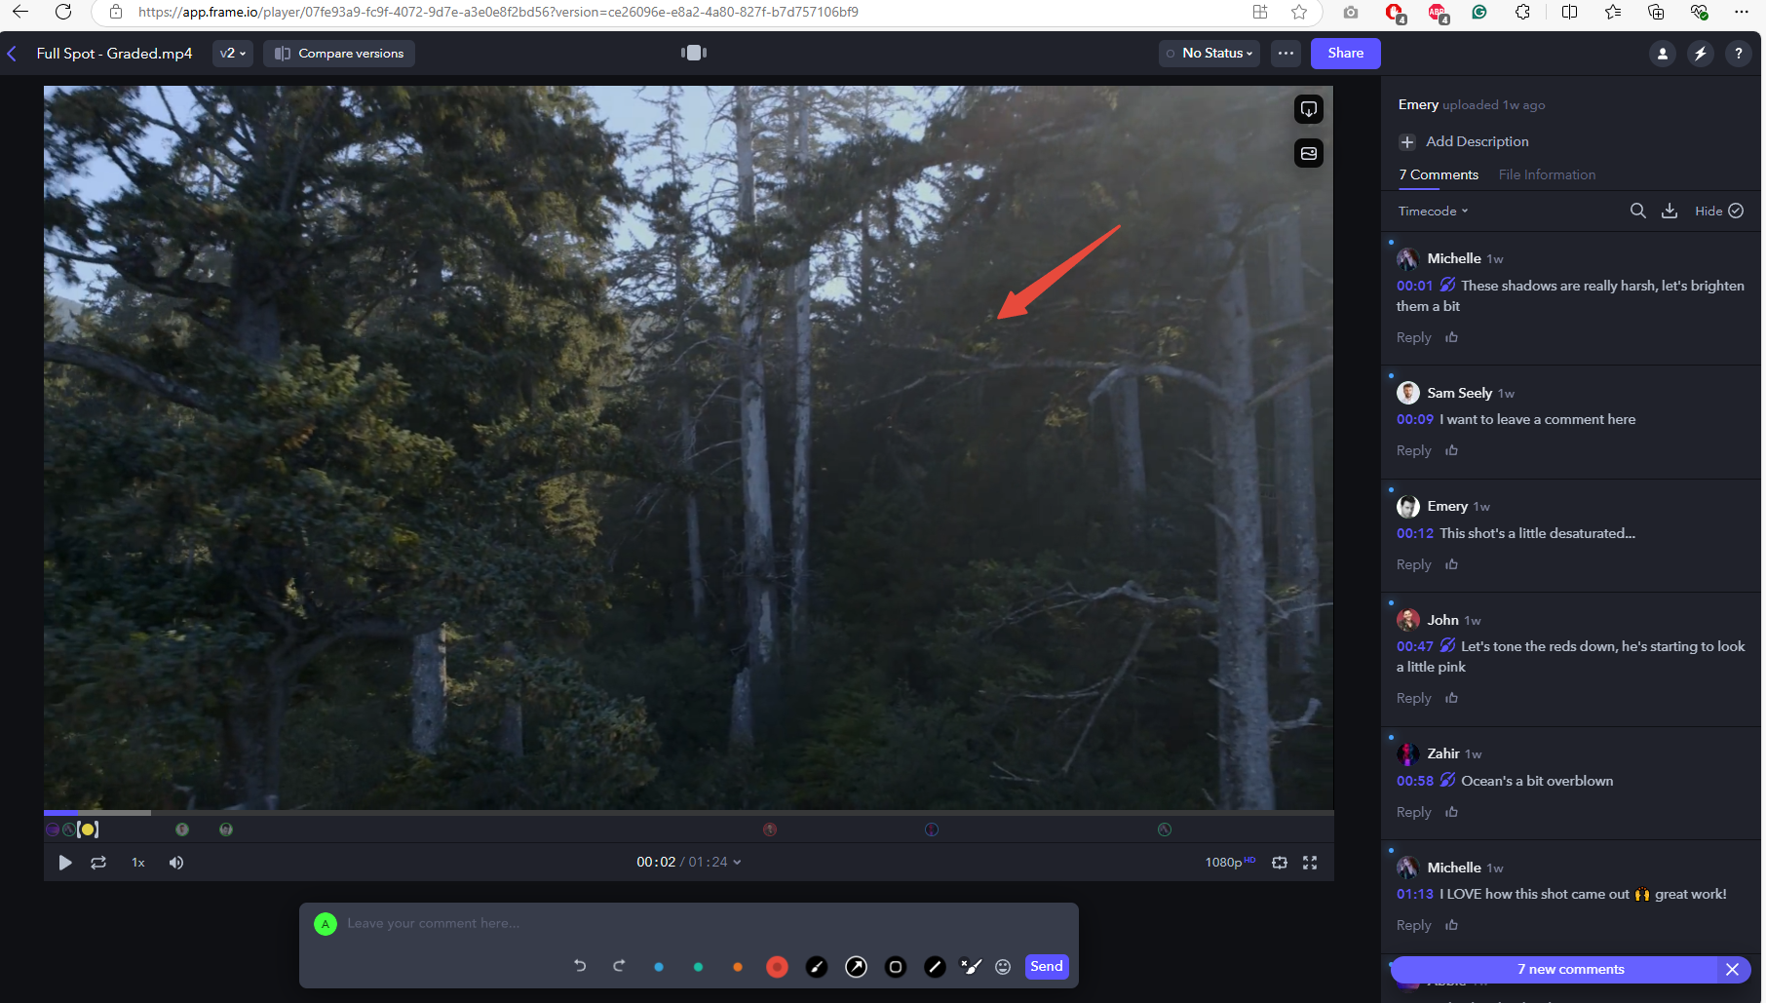
Task: Click the download icon on the video
Action: tap(1309, 109)
